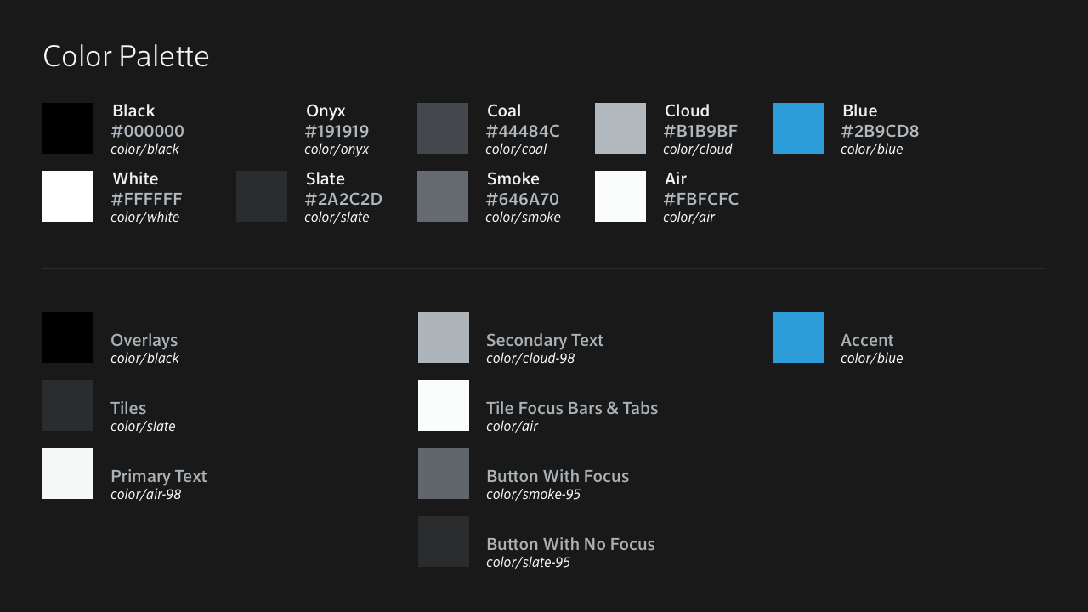This screenshot has width=1088, height=612.
Task: Click the Secondary Text swatch
Action: [444, 337]
